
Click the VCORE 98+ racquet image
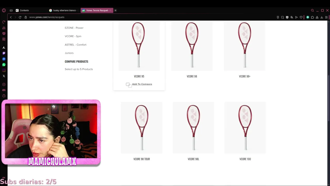[245, 45]
